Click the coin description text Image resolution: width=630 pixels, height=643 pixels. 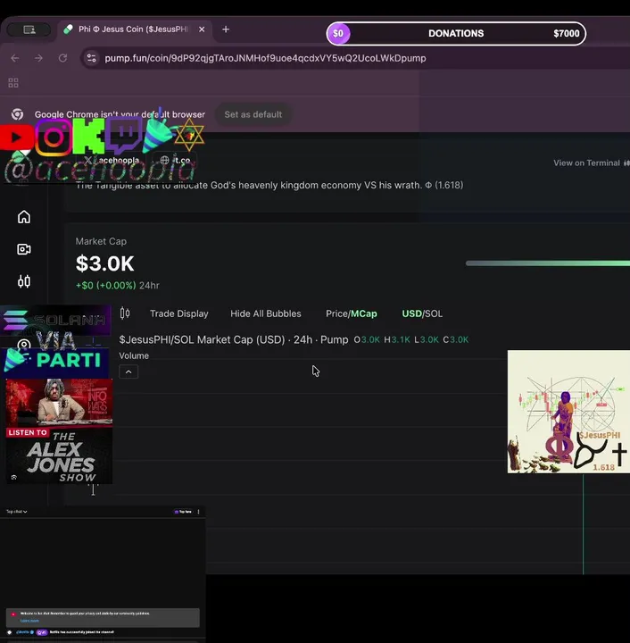[x=269, y=186]
